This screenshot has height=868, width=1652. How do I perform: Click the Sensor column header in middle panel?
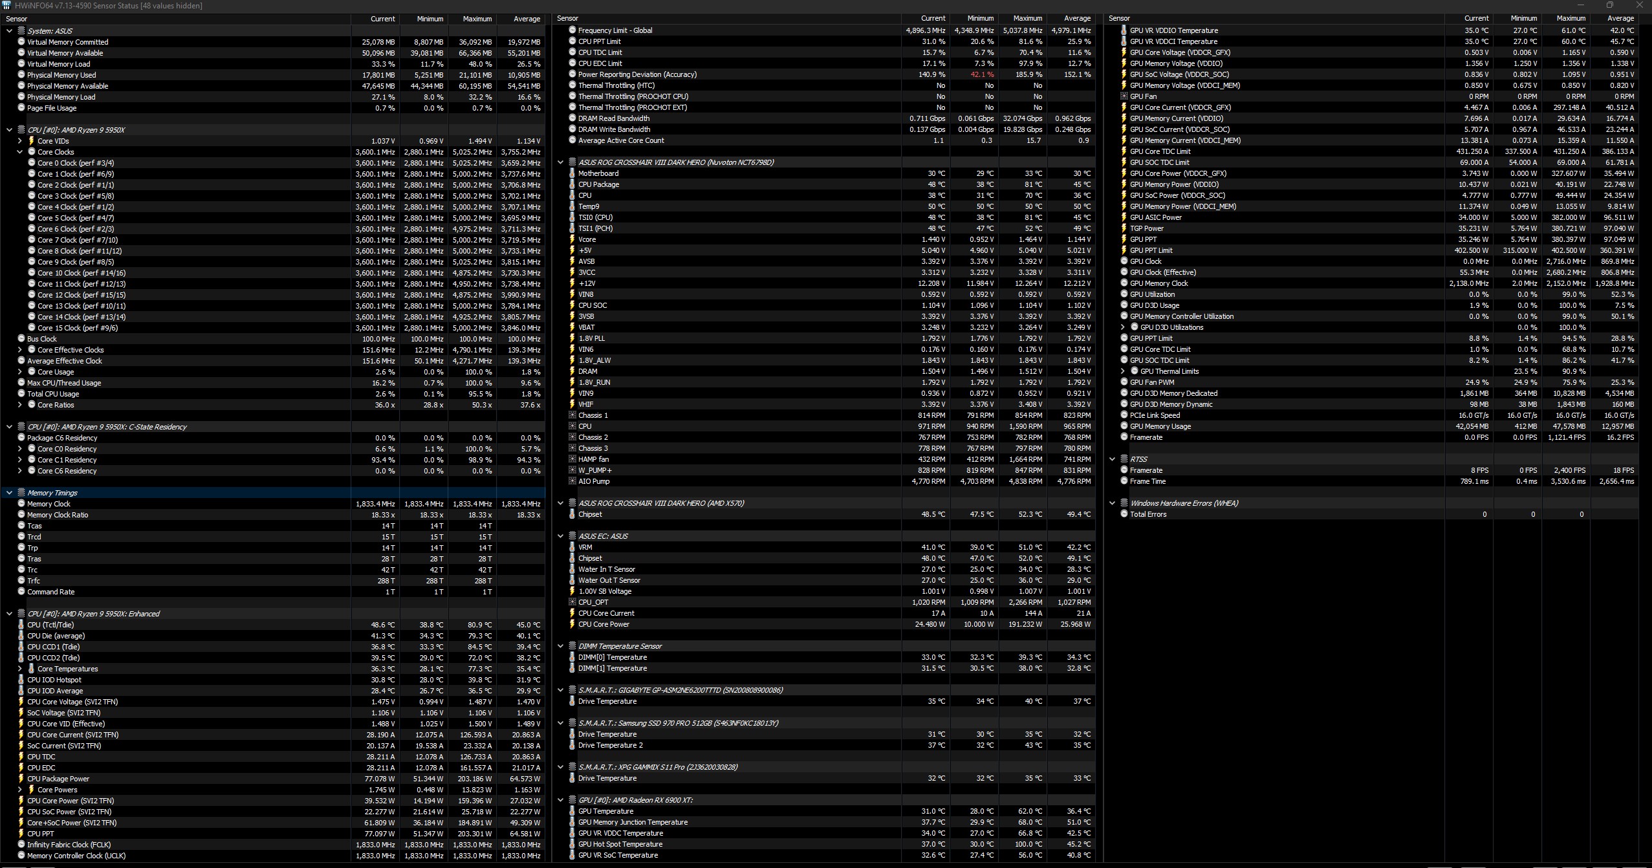(x=567, y=18)
